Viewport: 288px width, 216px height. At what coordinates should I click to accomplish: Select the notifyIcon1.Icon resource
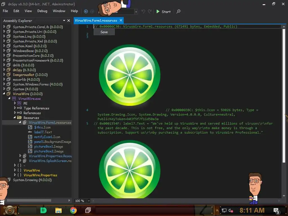(x=47, y=137)
